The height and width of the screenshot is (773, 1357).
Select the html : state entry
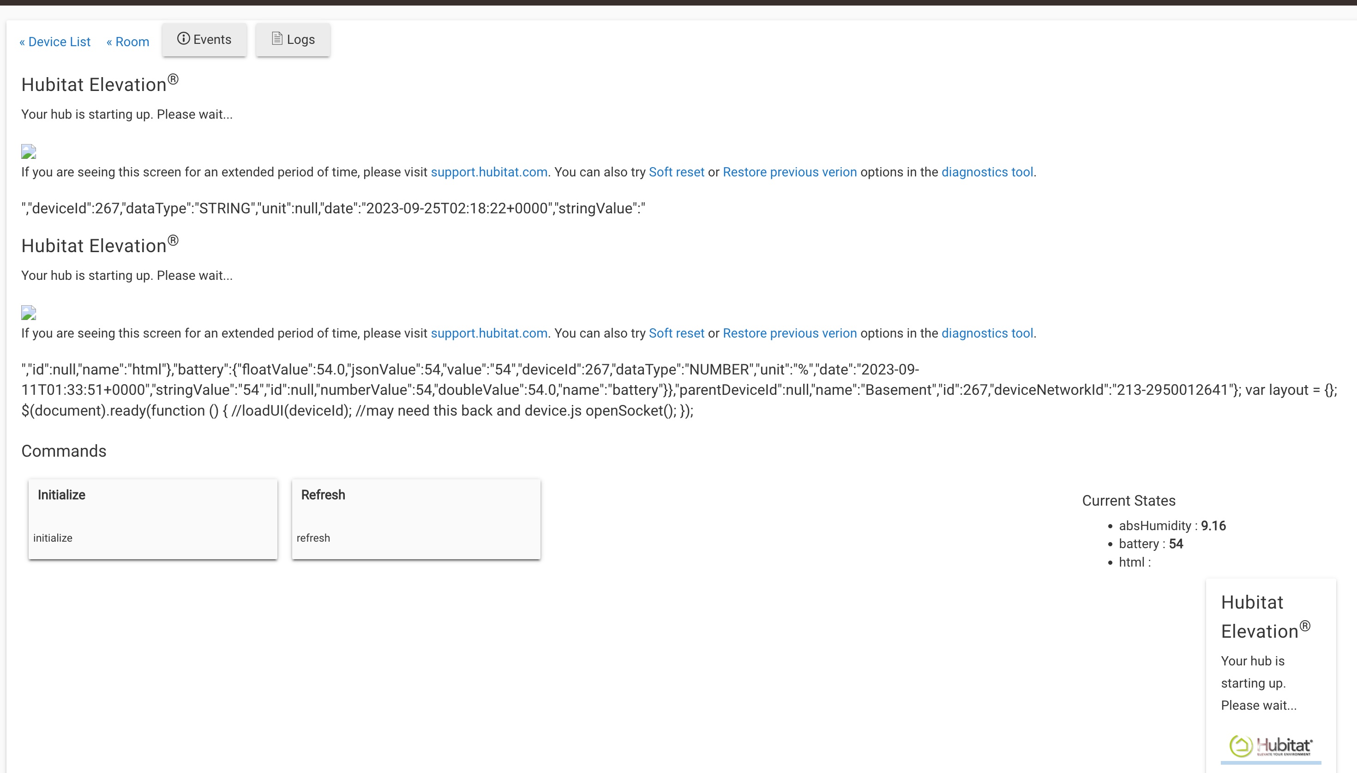1135,562
